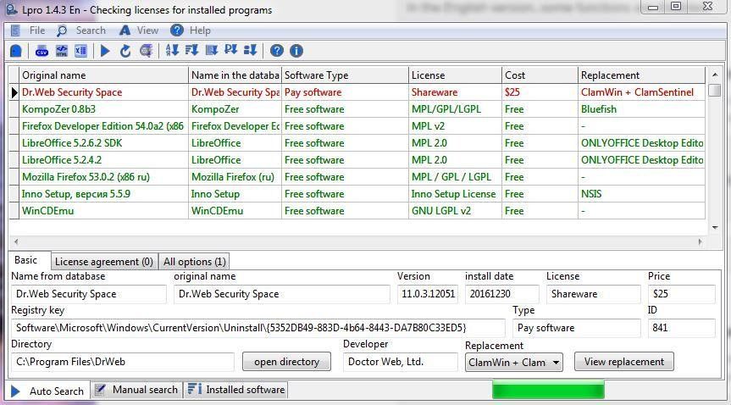Screen dimensions: 731x405
Task: Start auto search with the toolbar play icon
Action: (105, 50)
